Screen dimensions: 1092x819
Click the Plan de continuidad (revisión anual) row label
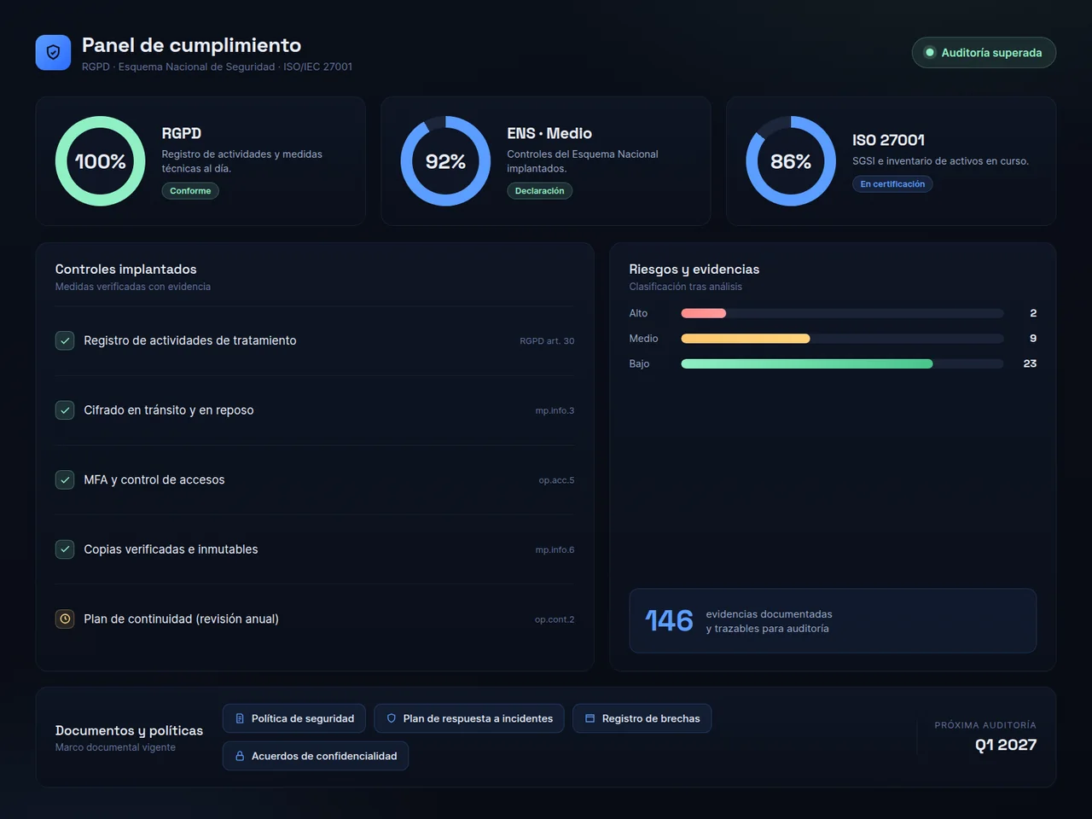click(181, 619)
